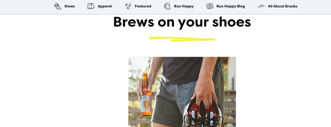Visit the All About Brooks page
Image resolution: width=331 pixels, height=127 pixels.
pyautogui.click(x=282, y=6)
